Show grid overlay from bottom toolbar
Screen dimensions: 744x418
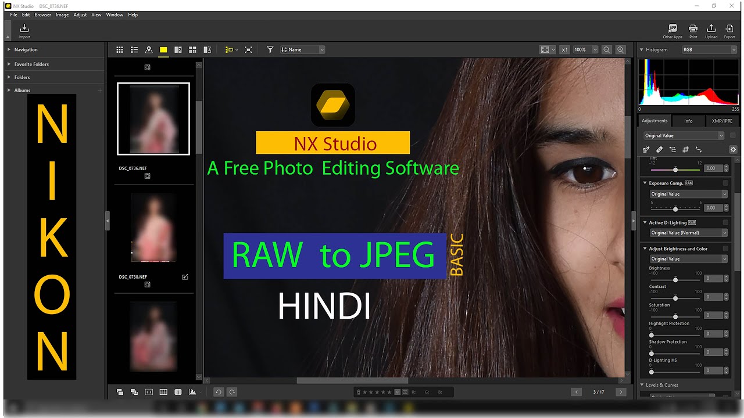[163, 392]
